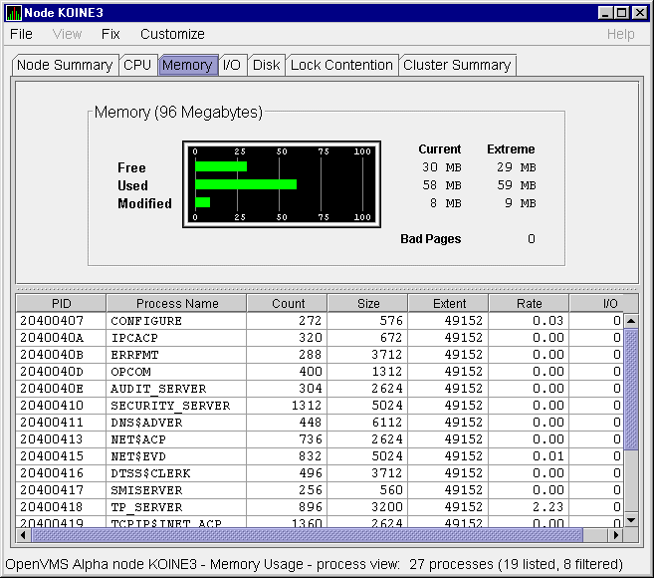Click the horizontal scrollbar left arrow

pos(23,534)
